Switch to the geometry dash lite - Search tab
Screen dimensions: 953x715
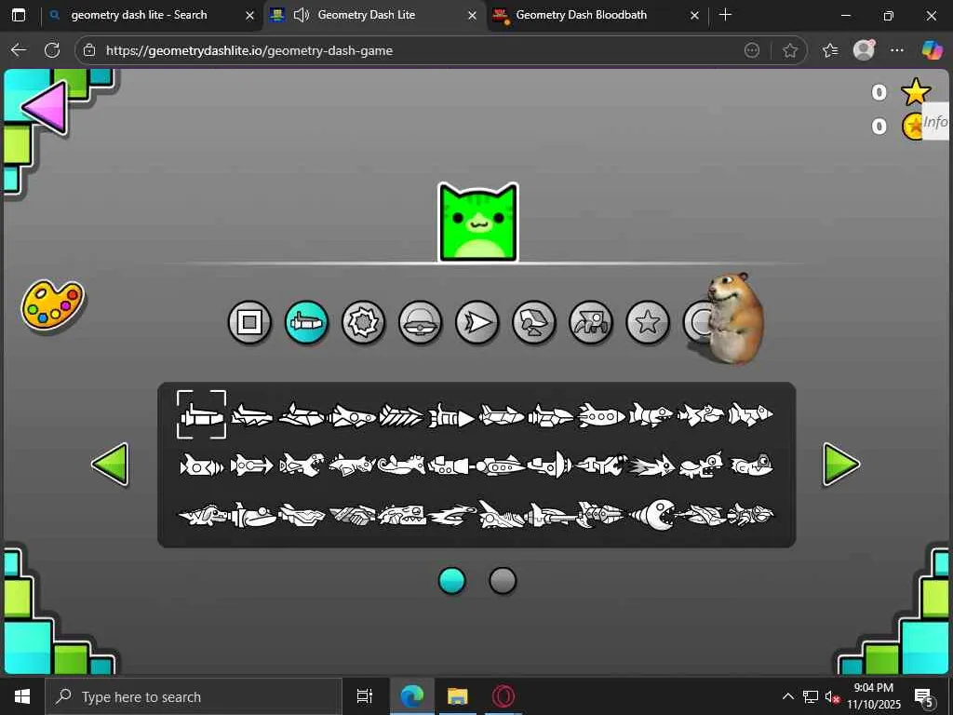click(x=139, y=15)
